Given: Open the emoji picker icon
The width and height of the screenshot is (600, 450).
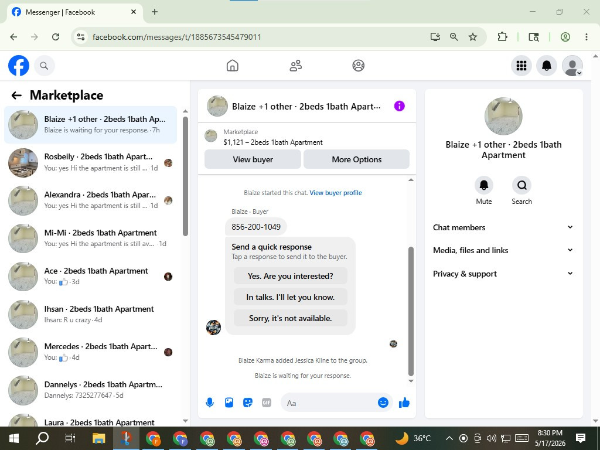Looking at the screenshot, I should 383,403.
